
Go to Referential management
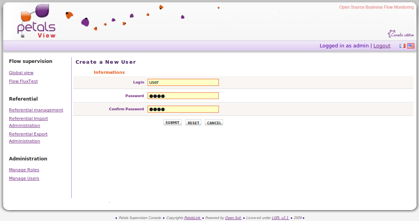coord(36,110)
